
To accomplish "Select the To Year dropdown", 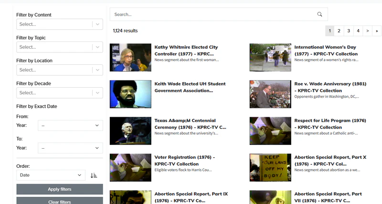I will click(70, 148).
